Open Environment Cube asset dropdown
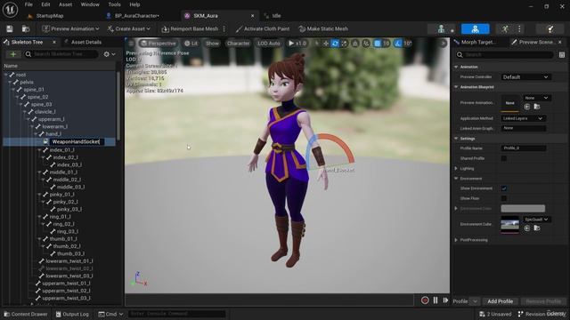 point(536,220)
